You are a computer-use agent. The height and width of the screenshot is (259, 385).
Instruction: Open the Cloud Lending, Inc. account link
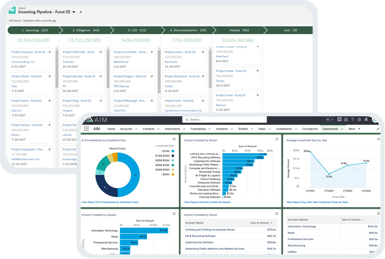(23, 62)
